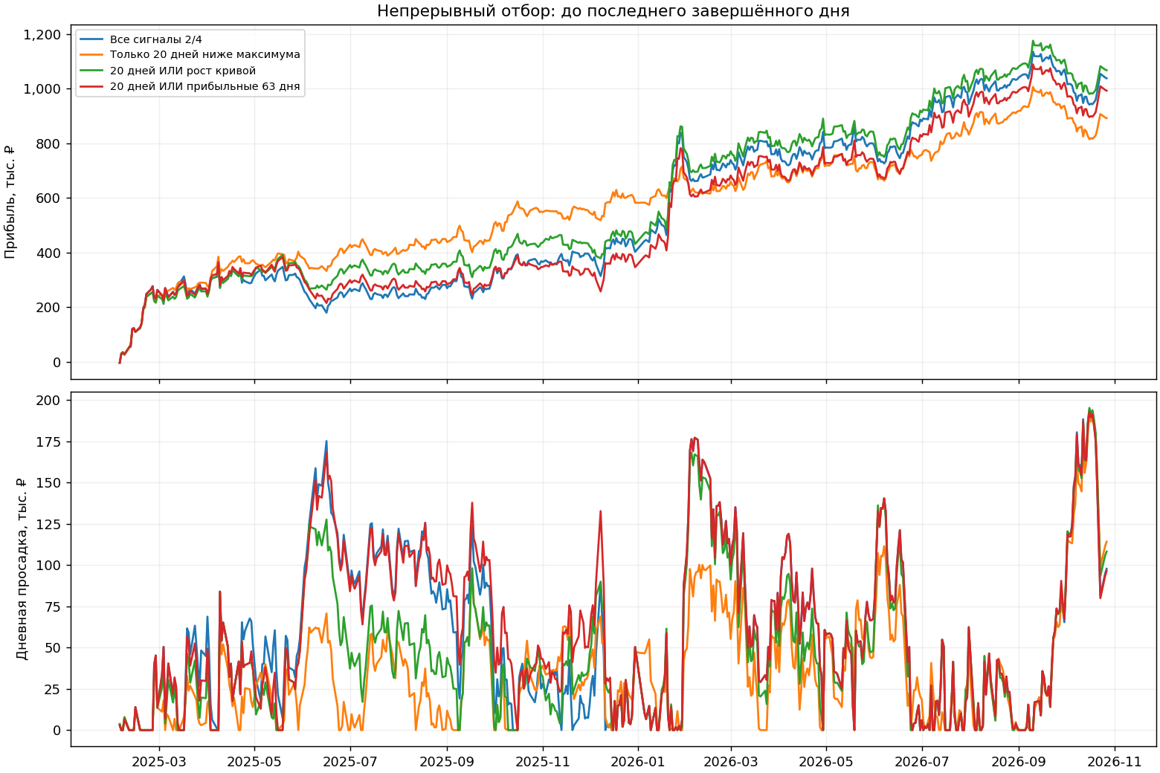Click the "2025-09" date tick label
The height and width of the screenshot is (773, 1160).
coord(447,762)
